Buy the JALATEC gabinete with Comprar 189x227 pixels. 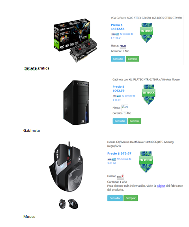pyautogui.click(x=134, y=121)
